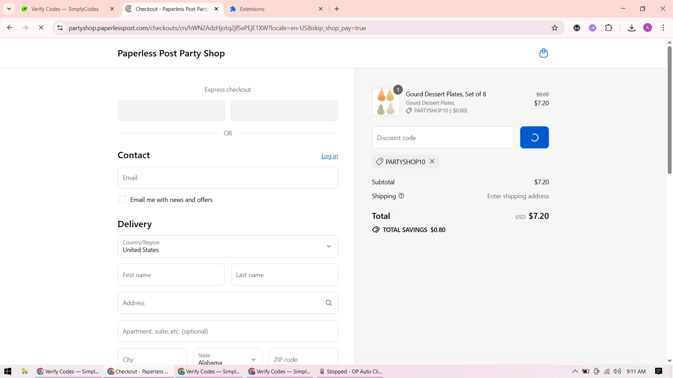Screen dimensions: 673x378
Task: Click the Log in link
Action: pos(329,156)
